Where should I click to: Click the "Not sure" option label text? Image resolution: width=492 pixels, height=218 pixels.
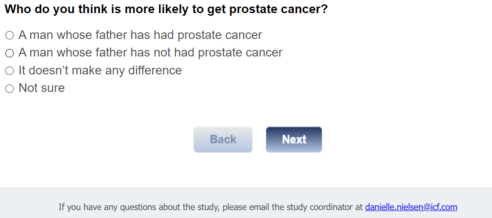tap(42, 88)
